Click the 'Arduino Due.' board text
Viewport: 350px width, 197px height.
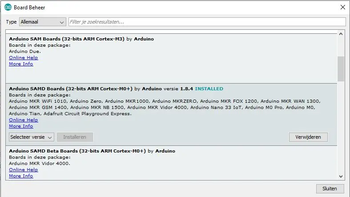click(25, 51)
